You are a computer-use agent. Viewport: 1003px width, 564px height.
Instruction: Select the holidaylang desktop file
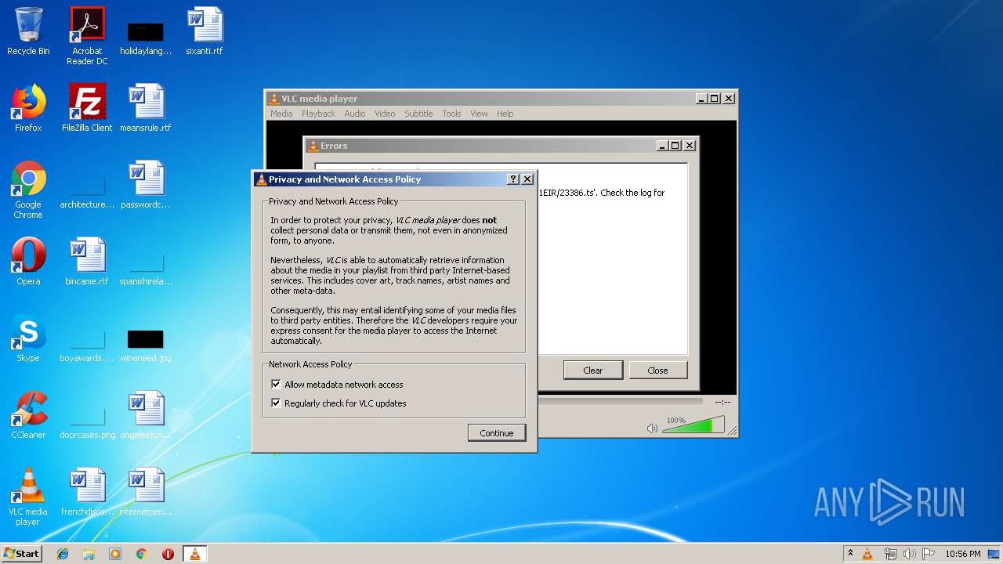146,38
